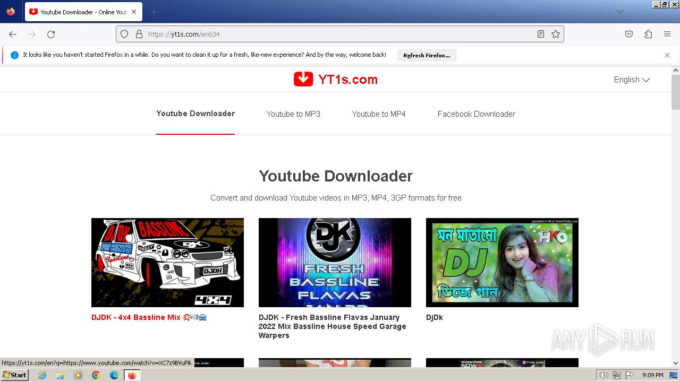Click the Action Center flag tray icon

pos(630,375)
